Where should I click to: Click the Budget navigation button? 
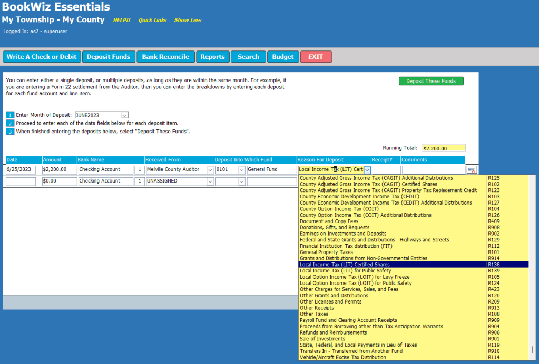click(283, 57)
